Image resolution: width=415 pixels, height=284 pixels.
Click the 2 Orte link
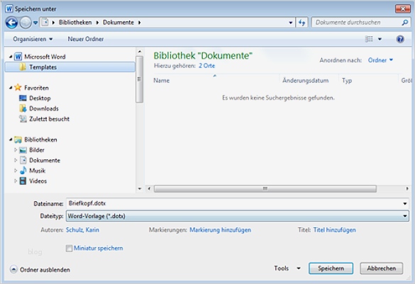[x=206, y=66]
